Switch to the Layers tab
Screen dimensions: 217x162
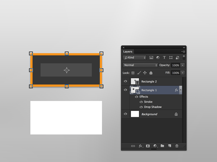click(128, 52)
